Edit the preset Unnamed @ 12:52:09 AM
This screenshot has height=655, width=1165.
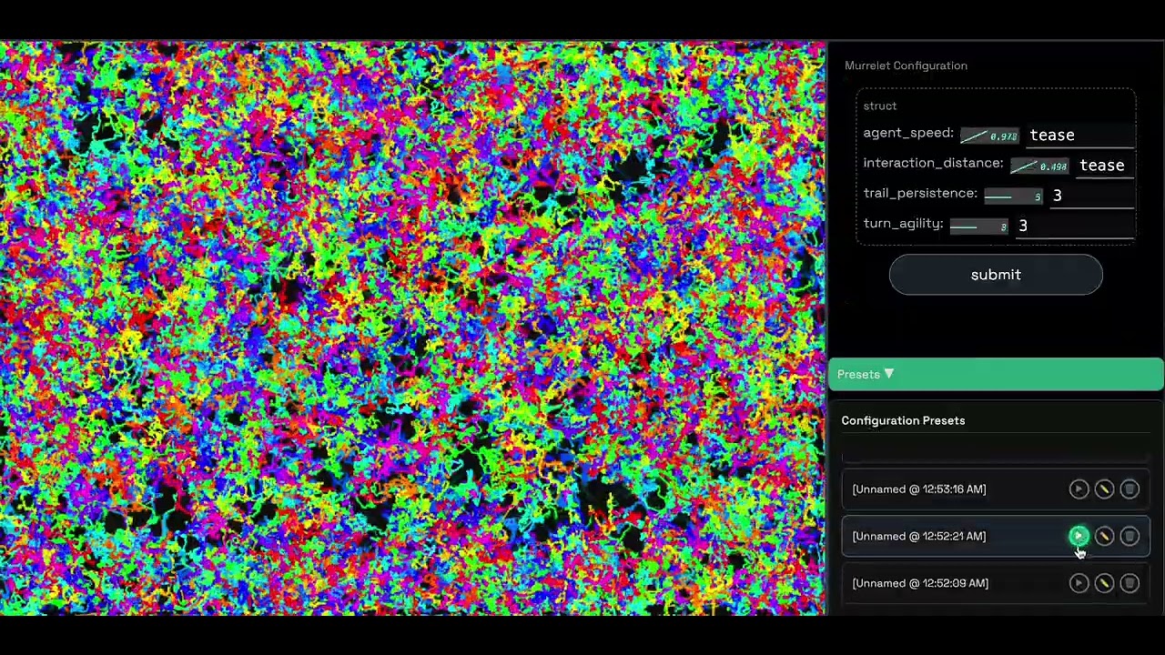point(1104,583)
